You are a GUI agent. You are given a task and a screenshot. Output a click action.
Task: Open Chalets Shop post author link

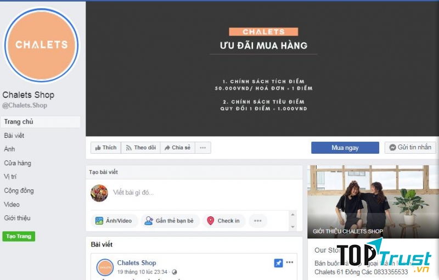[137, 263]
